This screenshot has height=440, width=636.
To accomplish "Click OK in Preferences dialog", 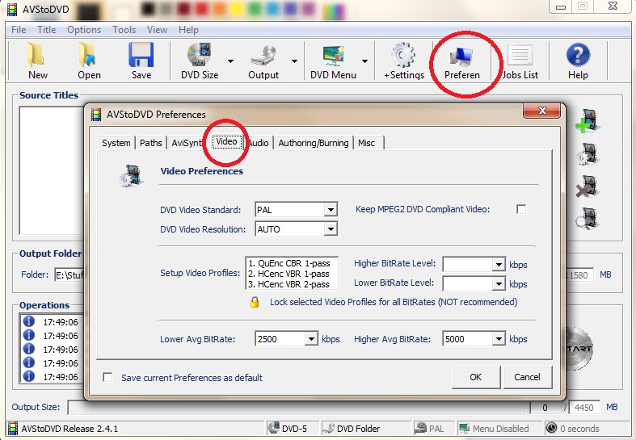I will point(475,377).
